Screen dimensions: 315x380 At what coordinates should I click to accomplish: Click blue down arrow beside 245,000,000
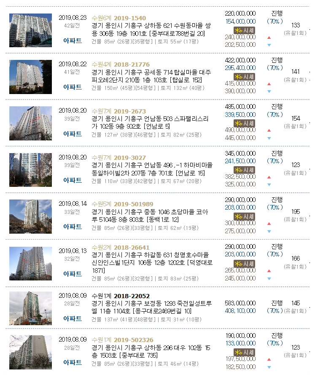(269, 279)
